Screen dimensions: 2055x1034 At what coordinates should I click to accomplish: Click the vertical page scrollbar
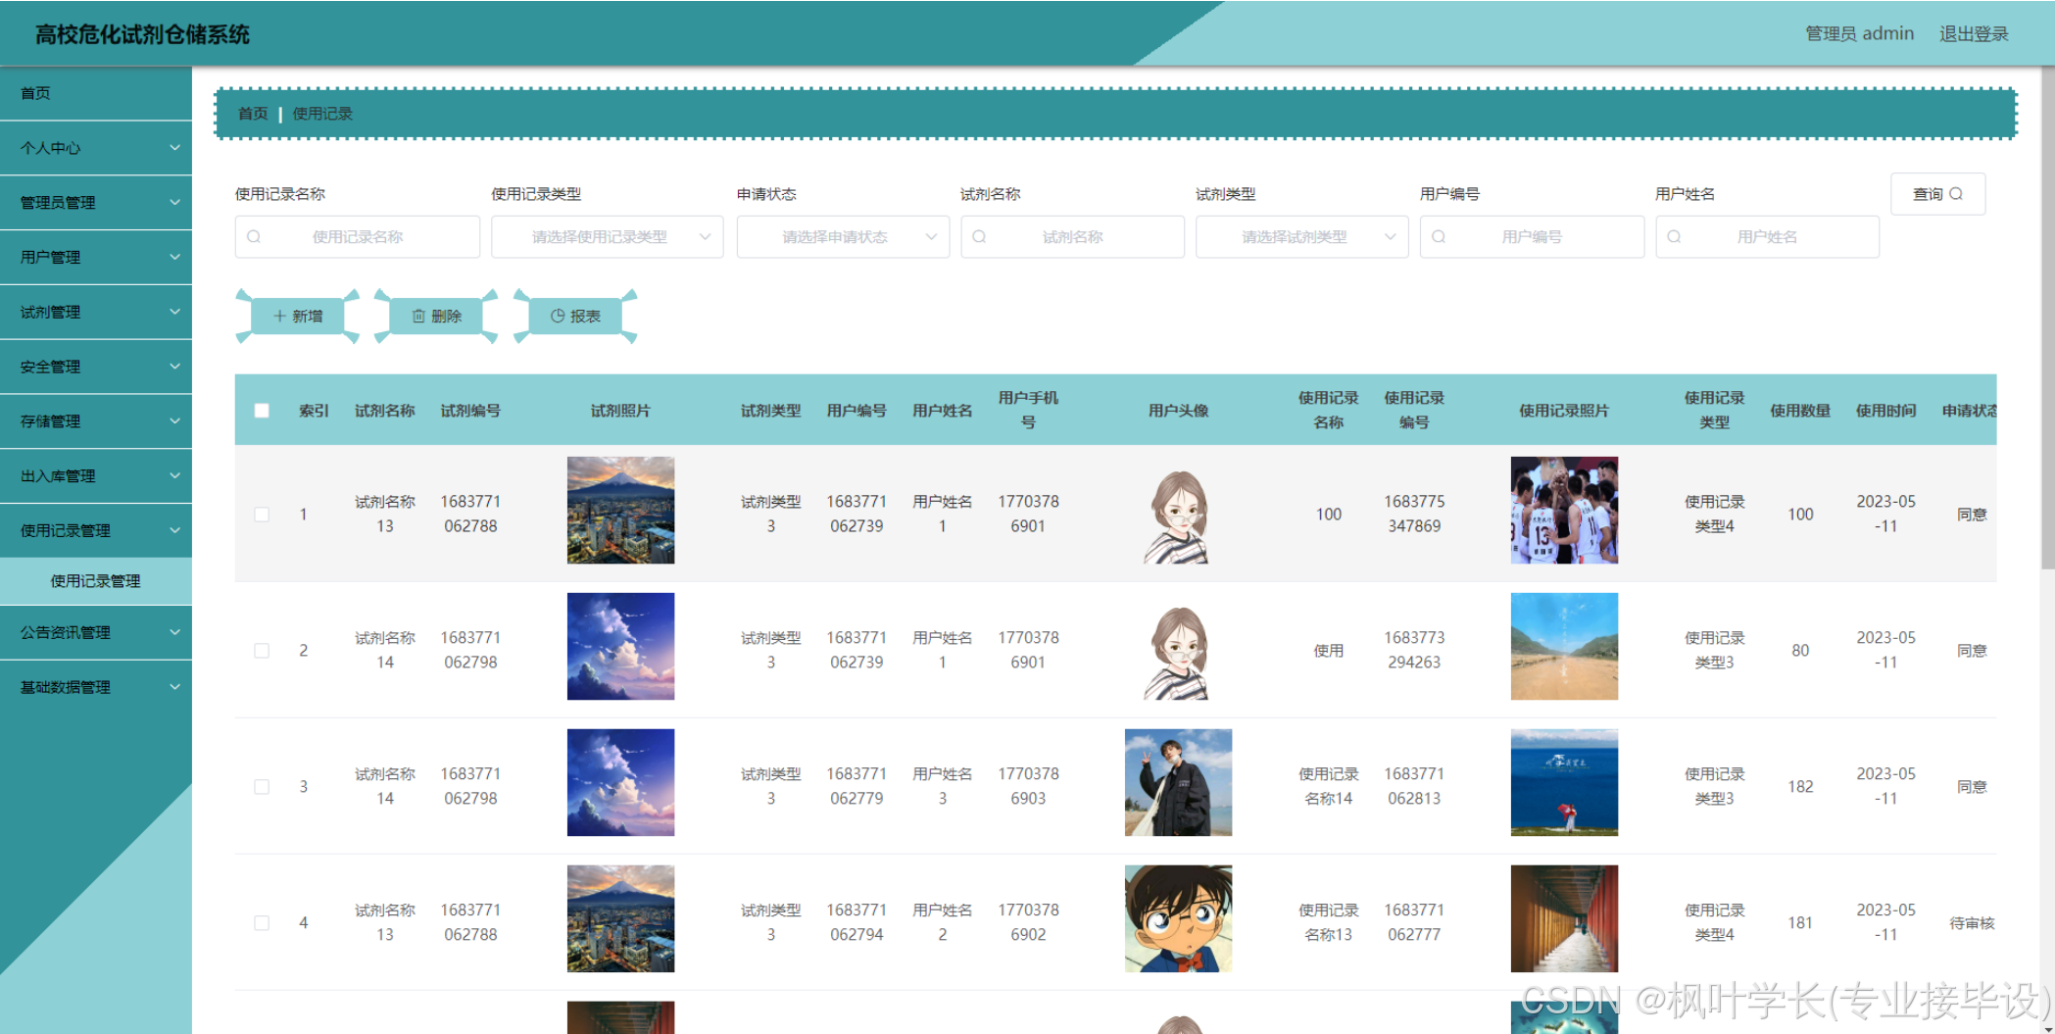pos(2047,319)
